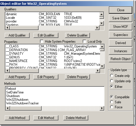The width and height of the screenshot is (136, 126).
Task: Enable Hide System Properties checkbox
Action: coord(42,41)
